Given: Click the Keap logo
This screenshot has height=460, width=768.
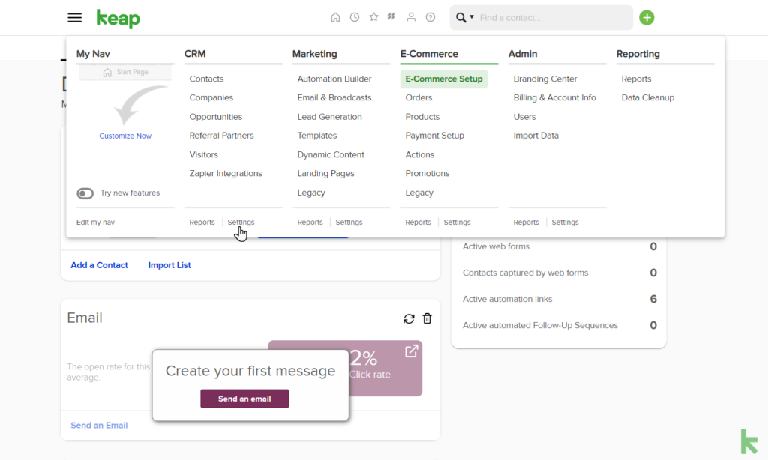Looking at the screenshot, I should point(118,19).
